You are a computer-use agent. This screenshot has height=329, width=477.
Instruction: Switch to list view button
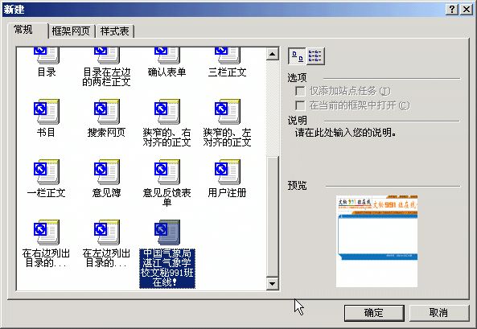pyautogui.click(x=315, y=56)
